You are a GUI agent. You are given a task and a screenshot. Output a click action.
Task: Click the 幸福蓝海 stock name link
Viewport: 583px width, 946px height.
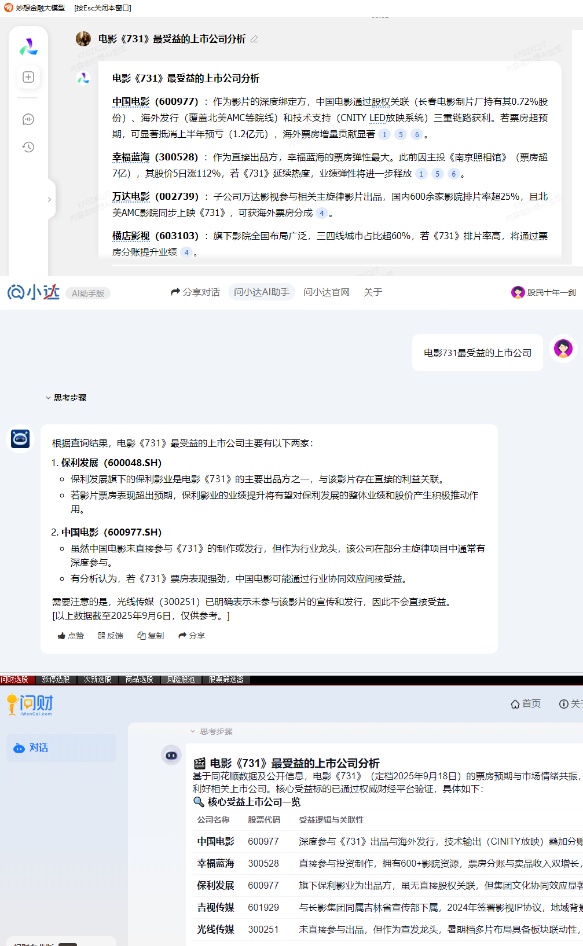coord(131,157)
